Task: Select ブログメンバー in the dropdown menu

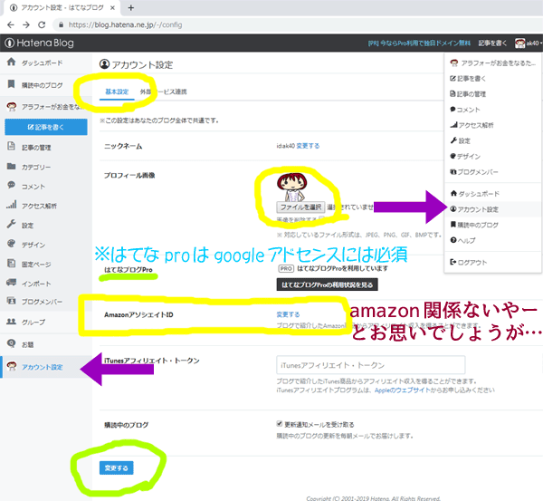Action: (493, 172)
